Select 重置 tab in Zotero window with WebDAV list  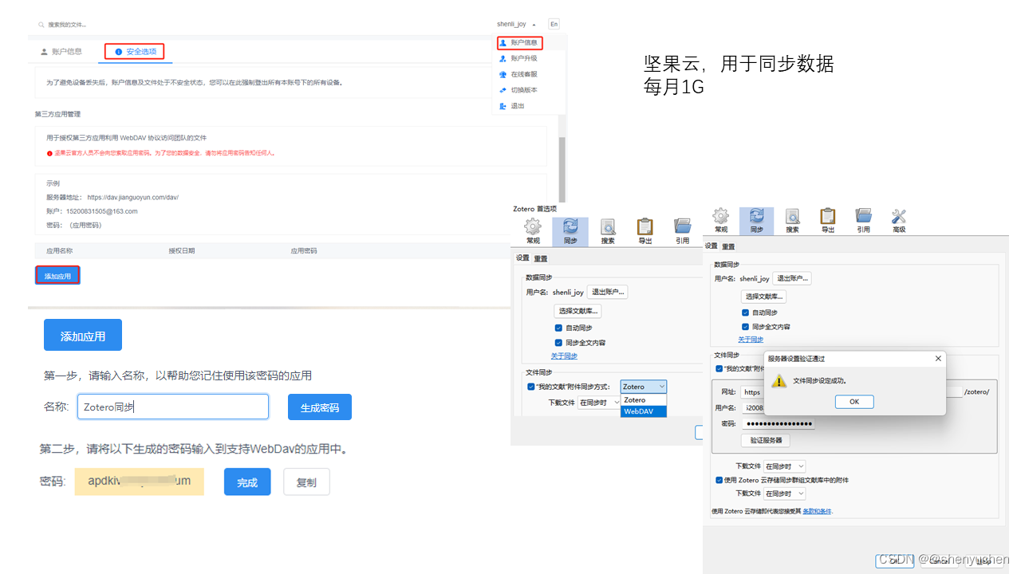point(541,258)
